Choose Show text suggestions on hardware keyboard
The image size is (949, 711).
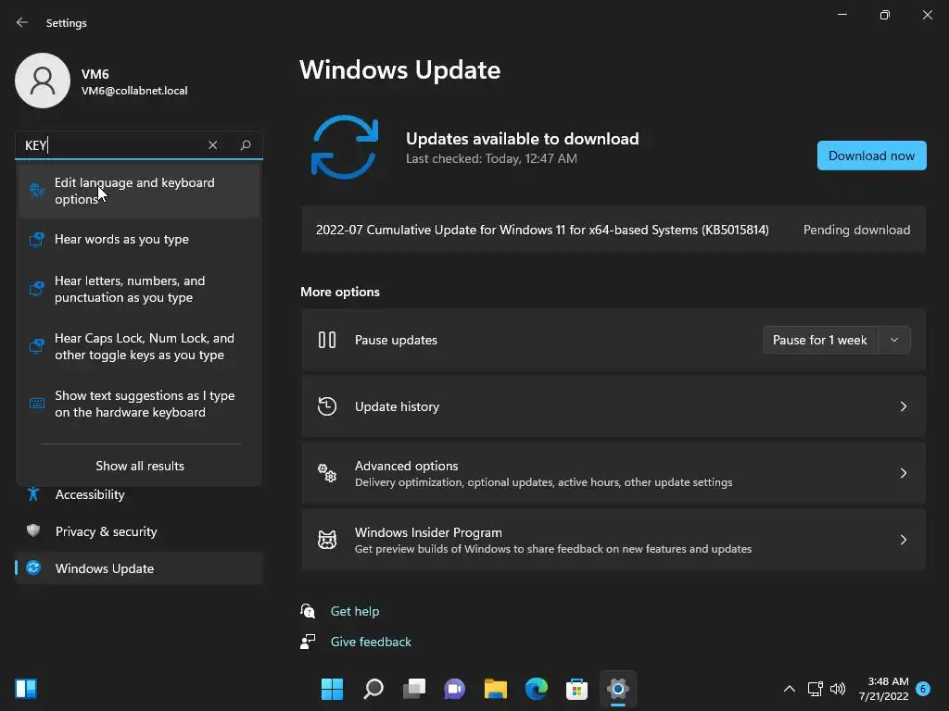[x=139, y=404]
